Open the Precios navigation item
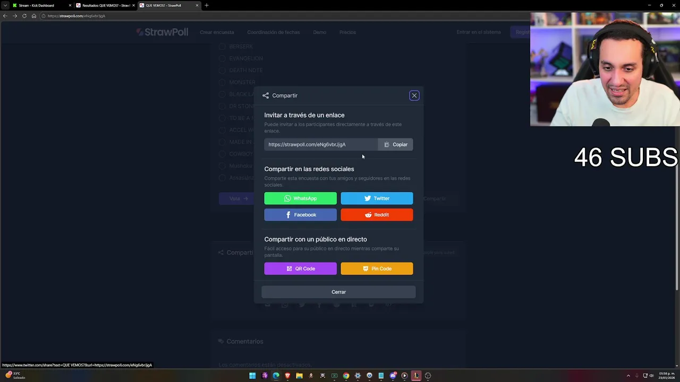 (x=347, y=32)
